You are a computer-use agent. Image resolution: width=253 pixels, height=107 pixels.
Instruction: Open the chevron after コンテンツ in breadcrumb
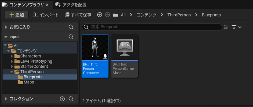(x=162, y=15)
